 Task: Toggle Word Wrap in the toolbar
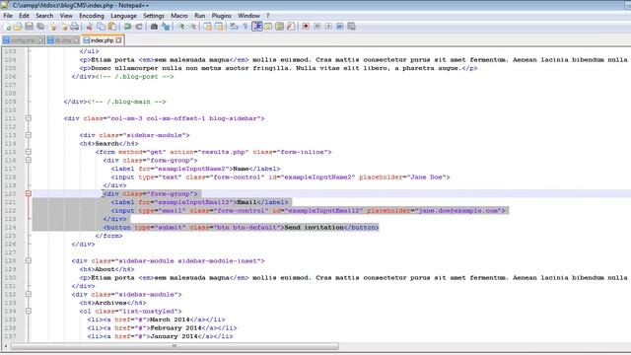[x=234, y=27]
